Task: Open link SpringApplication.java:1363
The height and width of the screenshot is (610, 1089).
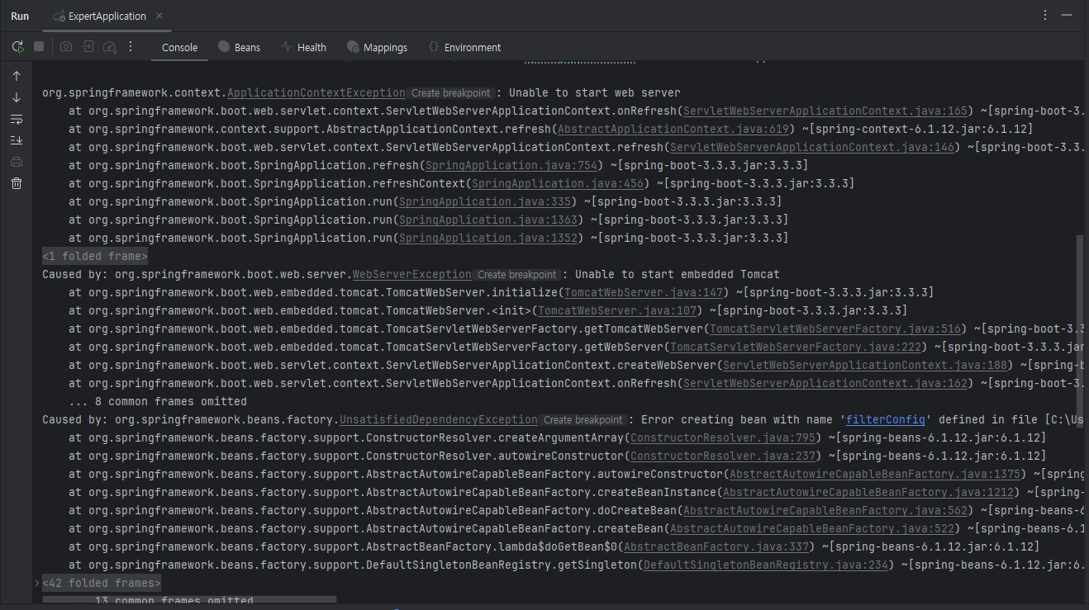Action: click(x=487, y=220)
